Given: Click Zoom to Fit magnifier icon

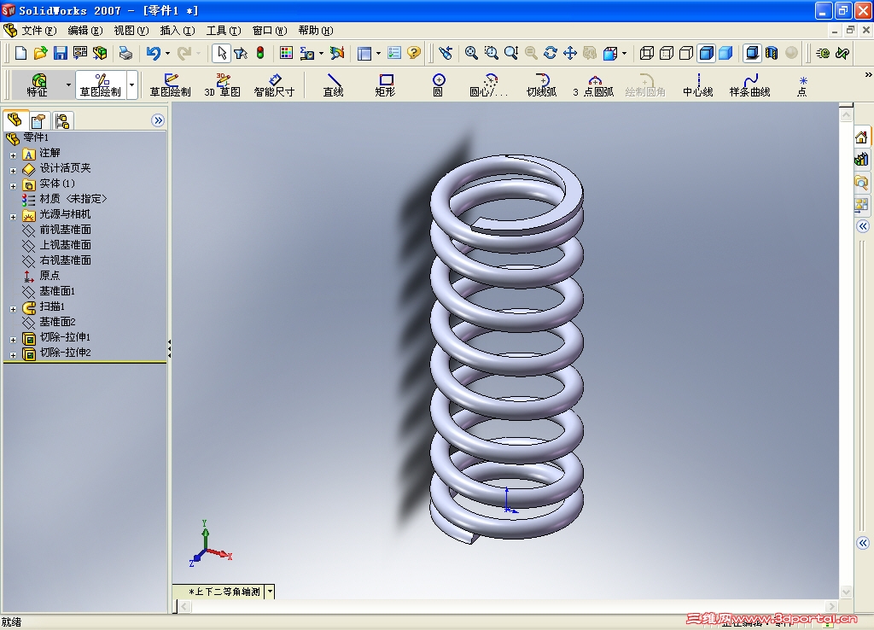Looking at the screenshot, I should pos(471,53).
